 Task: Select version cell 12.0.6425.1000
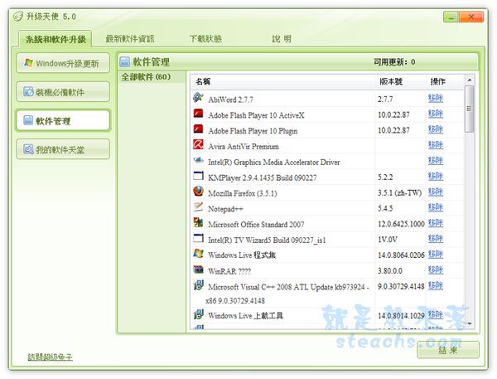pos(401,224)
